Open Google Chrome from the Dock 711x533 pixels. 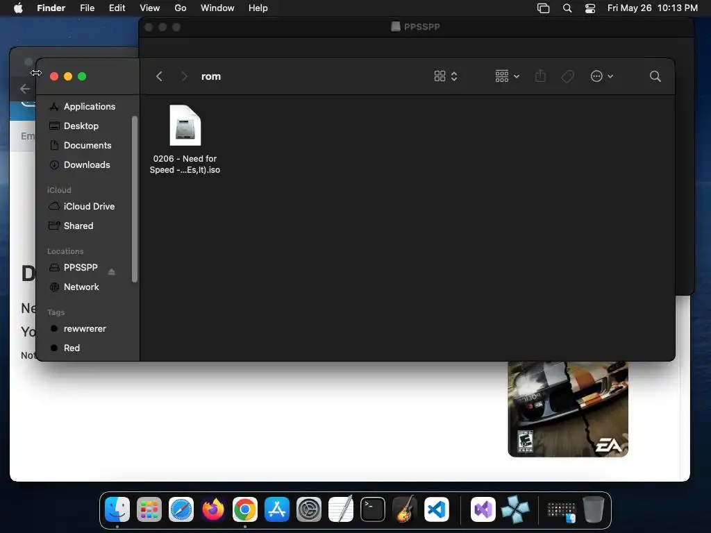[x=245, y=509]
